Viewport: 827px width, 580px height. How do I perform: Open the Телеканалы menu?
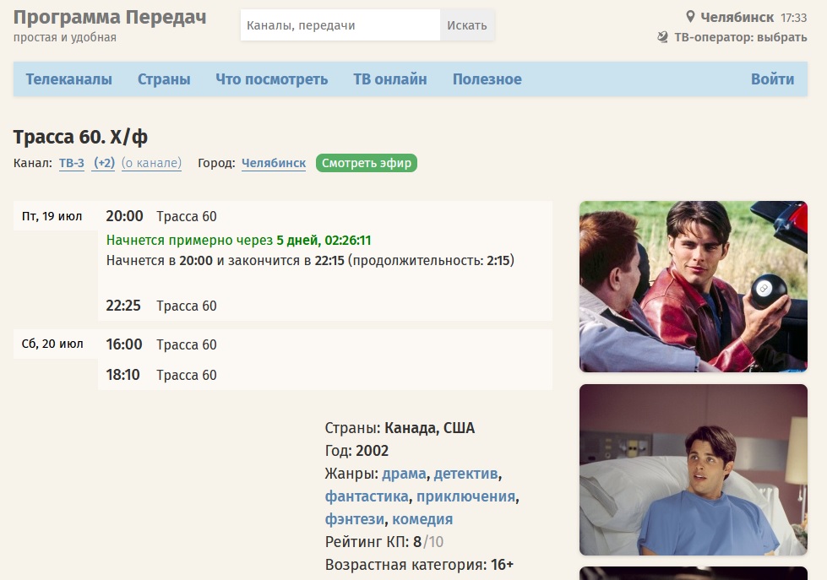click(x=68, y=79)
